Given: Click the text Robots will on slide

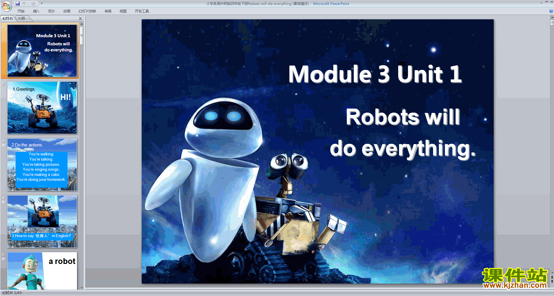Looking at the screenshot, I should pyautogui.click(x=403, y=117).
